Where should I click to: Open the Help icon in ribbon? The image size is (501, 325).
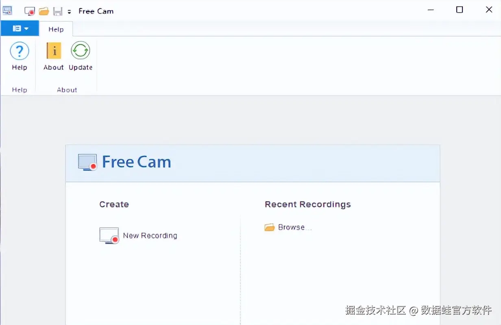[x=20, y=52]
